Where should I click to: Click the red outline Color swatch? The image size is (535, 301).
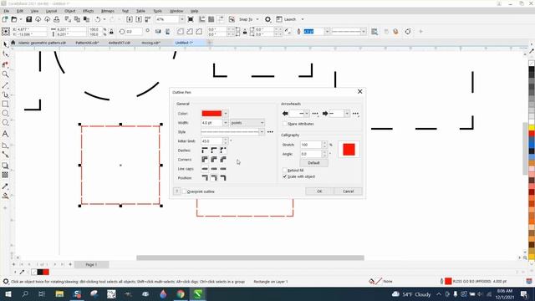click(211, 114)
